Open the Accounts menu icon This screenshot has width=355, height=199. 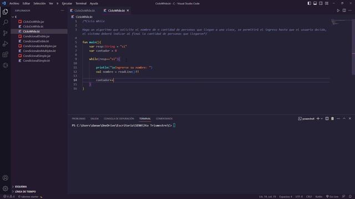5,178
